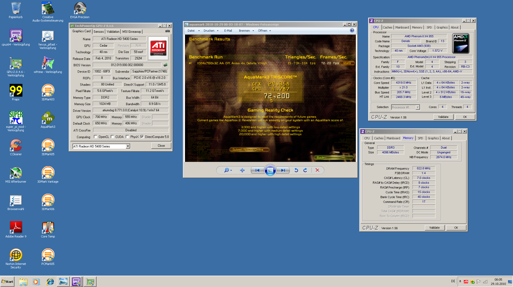The width and height of the screenshot is (513, 287).
Task: Toggle DirectCompute 5.0 checkbox
Action: [x=142, y=137]
